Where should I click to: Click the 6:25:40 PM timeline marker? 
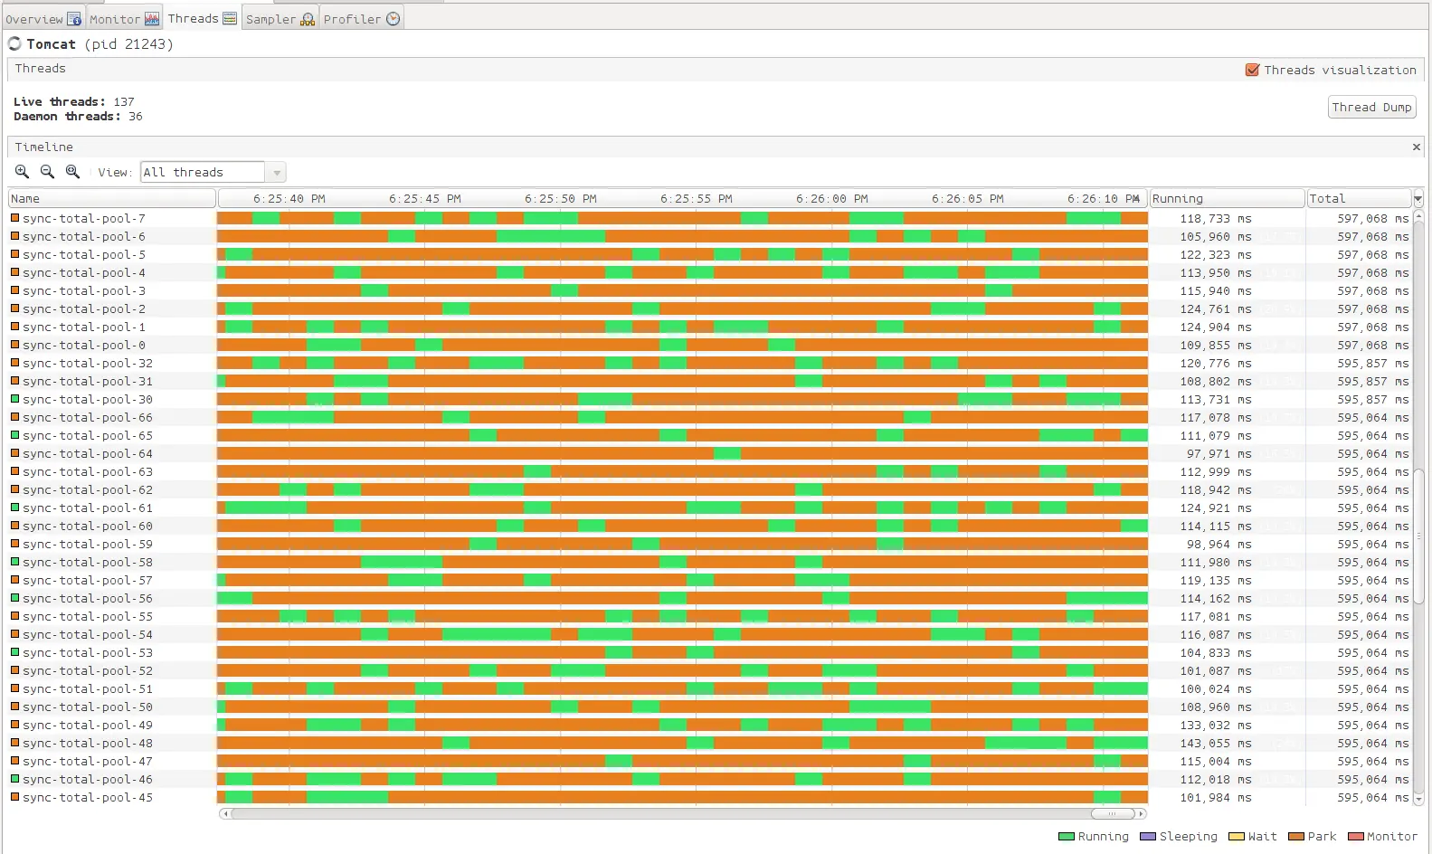pos(289,198)
